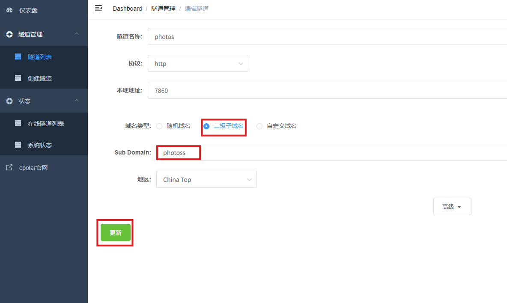The height and width of the screenshot is (303, 507).
Task: Select the 自定义域名 radio button
Action: click(x=259, y=126)
